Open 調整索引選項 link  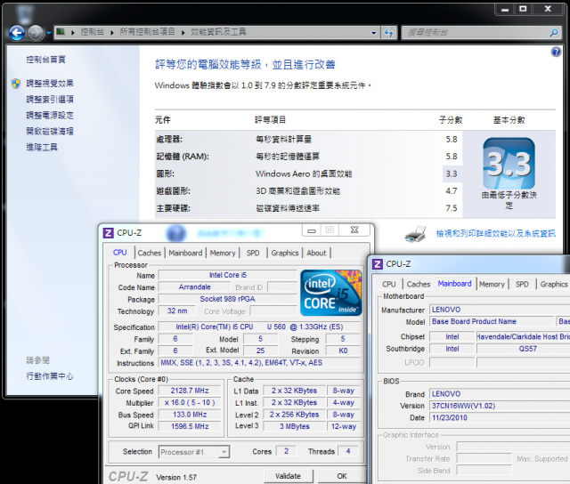click(50, 99)
